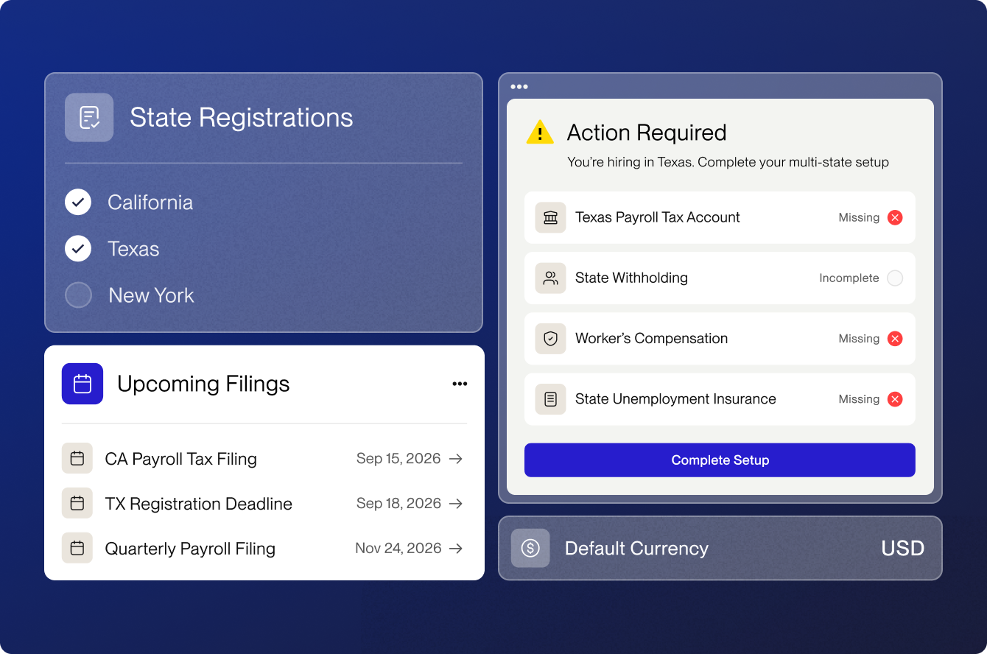Viewport: 987px width, 654px height.
Task: Click the bank icon for Texas Payroll Tax Account
Action: click(x=550, y=217)
